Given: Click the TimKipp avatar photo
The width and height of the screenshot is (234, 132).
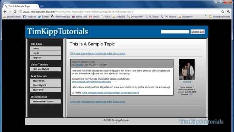Looking at the screenshot, I should click(x=187, y=69).
